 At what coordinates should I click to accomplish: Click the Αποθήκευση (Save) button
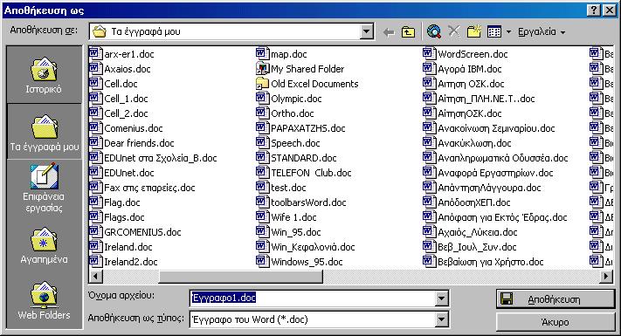555,299
